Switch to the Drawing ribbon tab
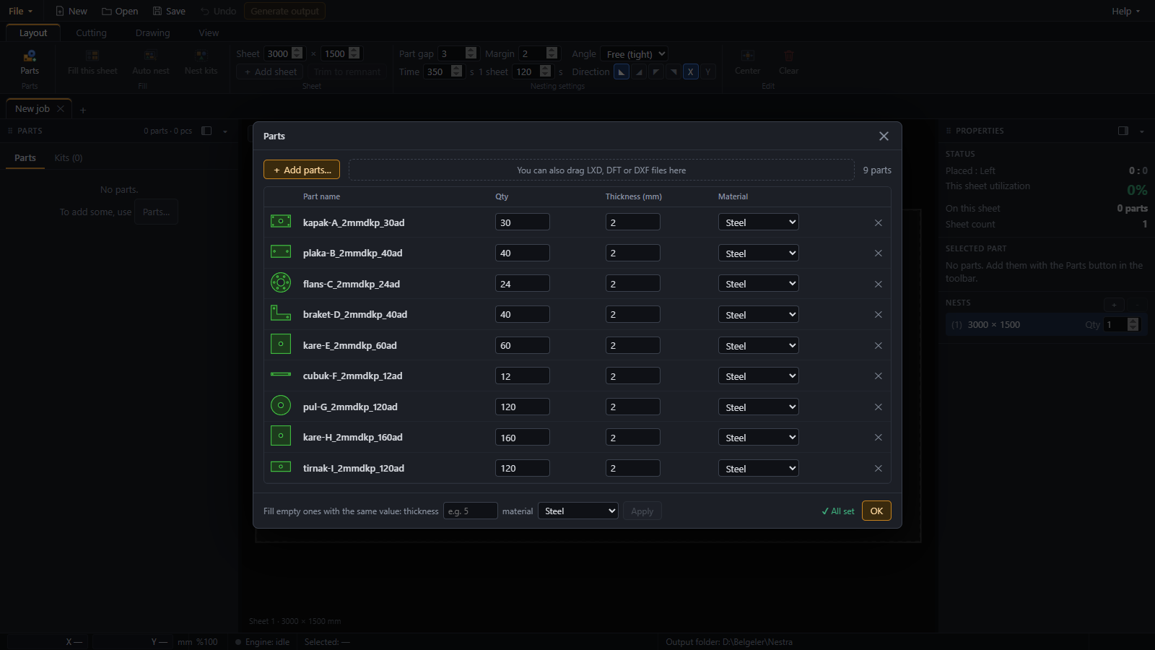Viewport: 1155px width, 650px height. point(152,32)
